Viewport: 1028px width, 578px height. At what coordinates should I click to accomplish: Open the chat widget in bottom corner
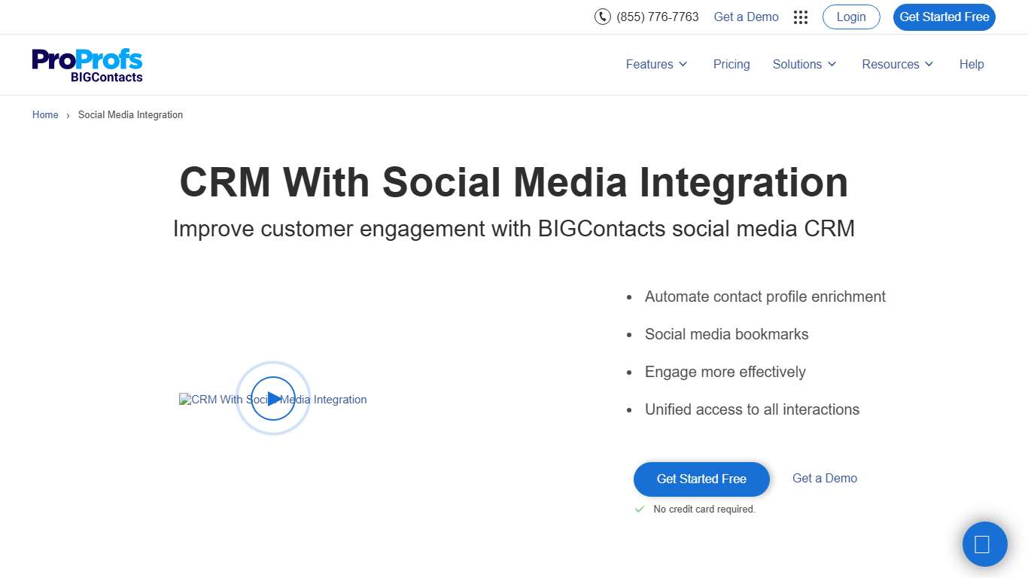(984, 543)
